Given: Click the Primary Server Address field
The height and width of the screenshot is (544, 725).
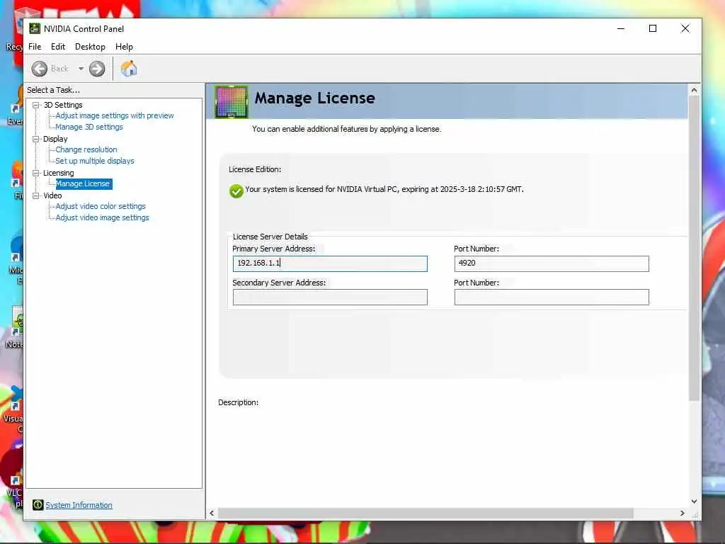Looking at the screenshot, I should pos(330,263).
